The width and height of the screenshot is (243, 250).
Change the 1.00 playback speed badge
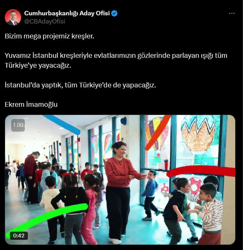tap(18, 125)
